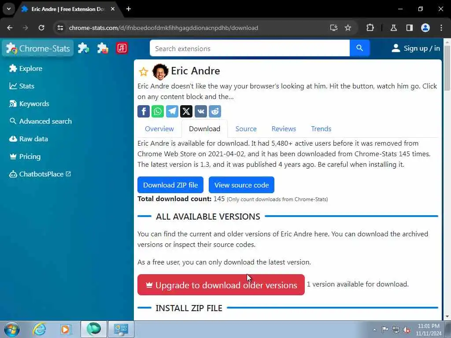Click the red music note icon in header
The height and width of the screenshot is (338, 451).
click(x=122, y=48)
